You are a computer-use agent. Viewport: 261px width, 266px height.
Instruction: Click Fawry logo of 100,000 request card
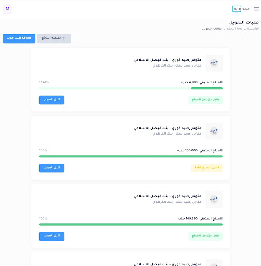coord(214,131)
